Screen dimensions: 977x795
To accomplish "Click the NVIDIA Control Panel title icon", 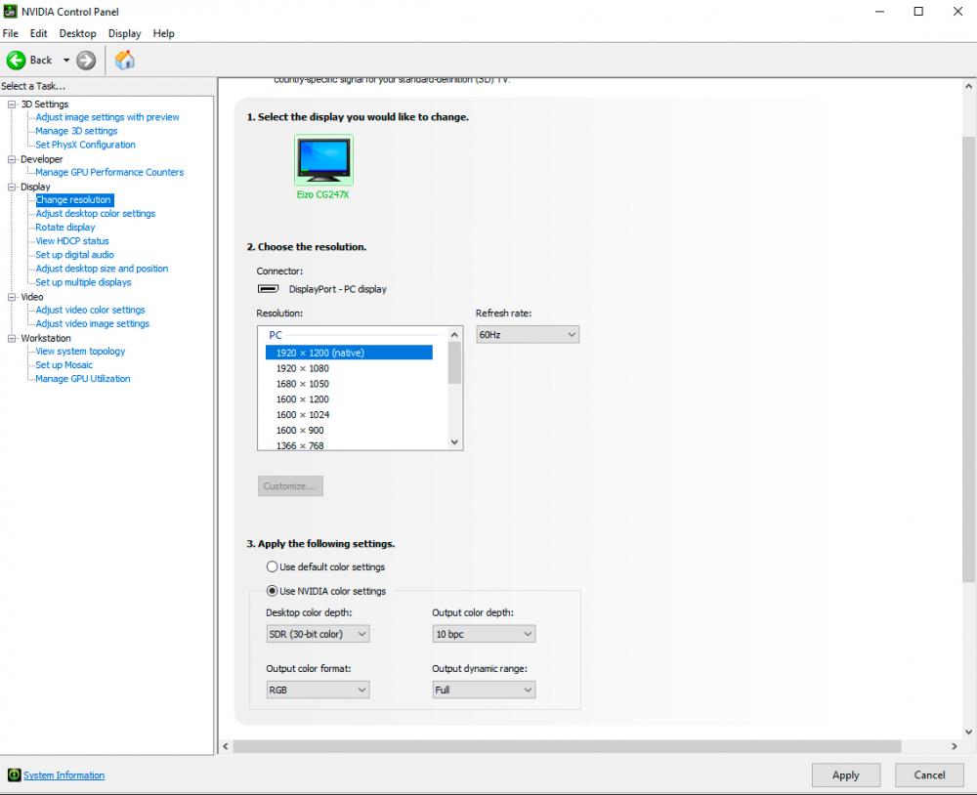I will coord(10,11).
